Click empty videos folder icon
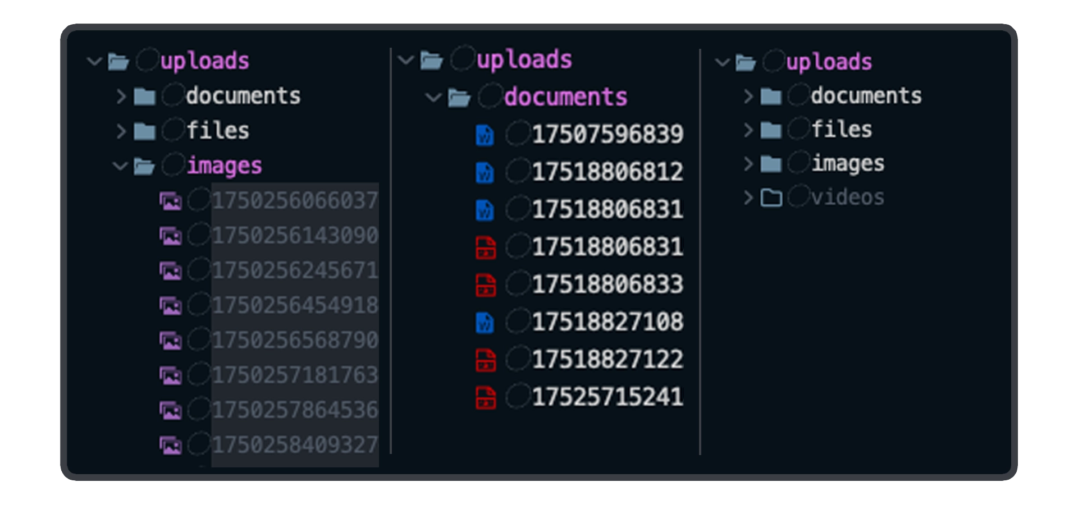The height and width of the screenshot is (505, 1078). (771, 198)
